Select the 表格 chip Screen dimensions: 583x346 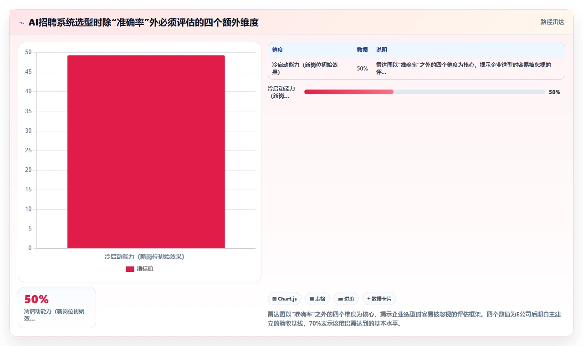coord(317,299)
